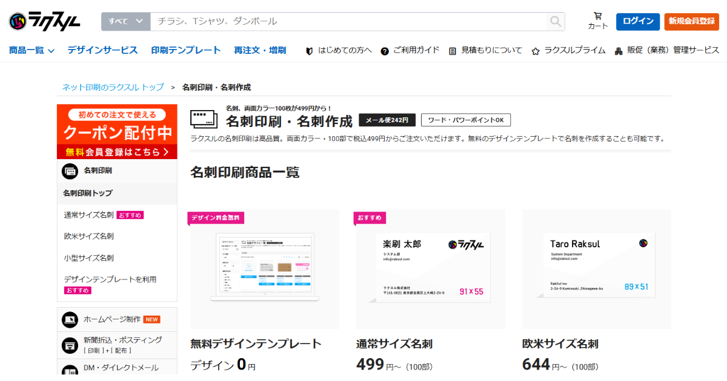Expand the 商品一覧 menu

[32, 51]
